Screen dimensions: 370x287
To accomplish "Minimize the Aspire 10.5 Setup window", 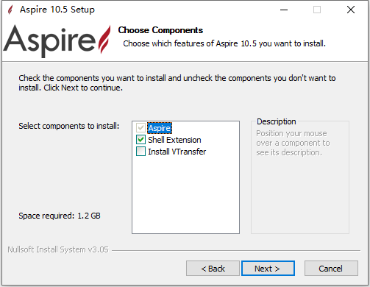I will (x=284, y=10).
